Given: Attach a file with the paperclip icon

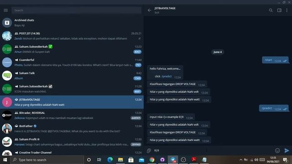Looking at the screenshot, I should 149,151.
